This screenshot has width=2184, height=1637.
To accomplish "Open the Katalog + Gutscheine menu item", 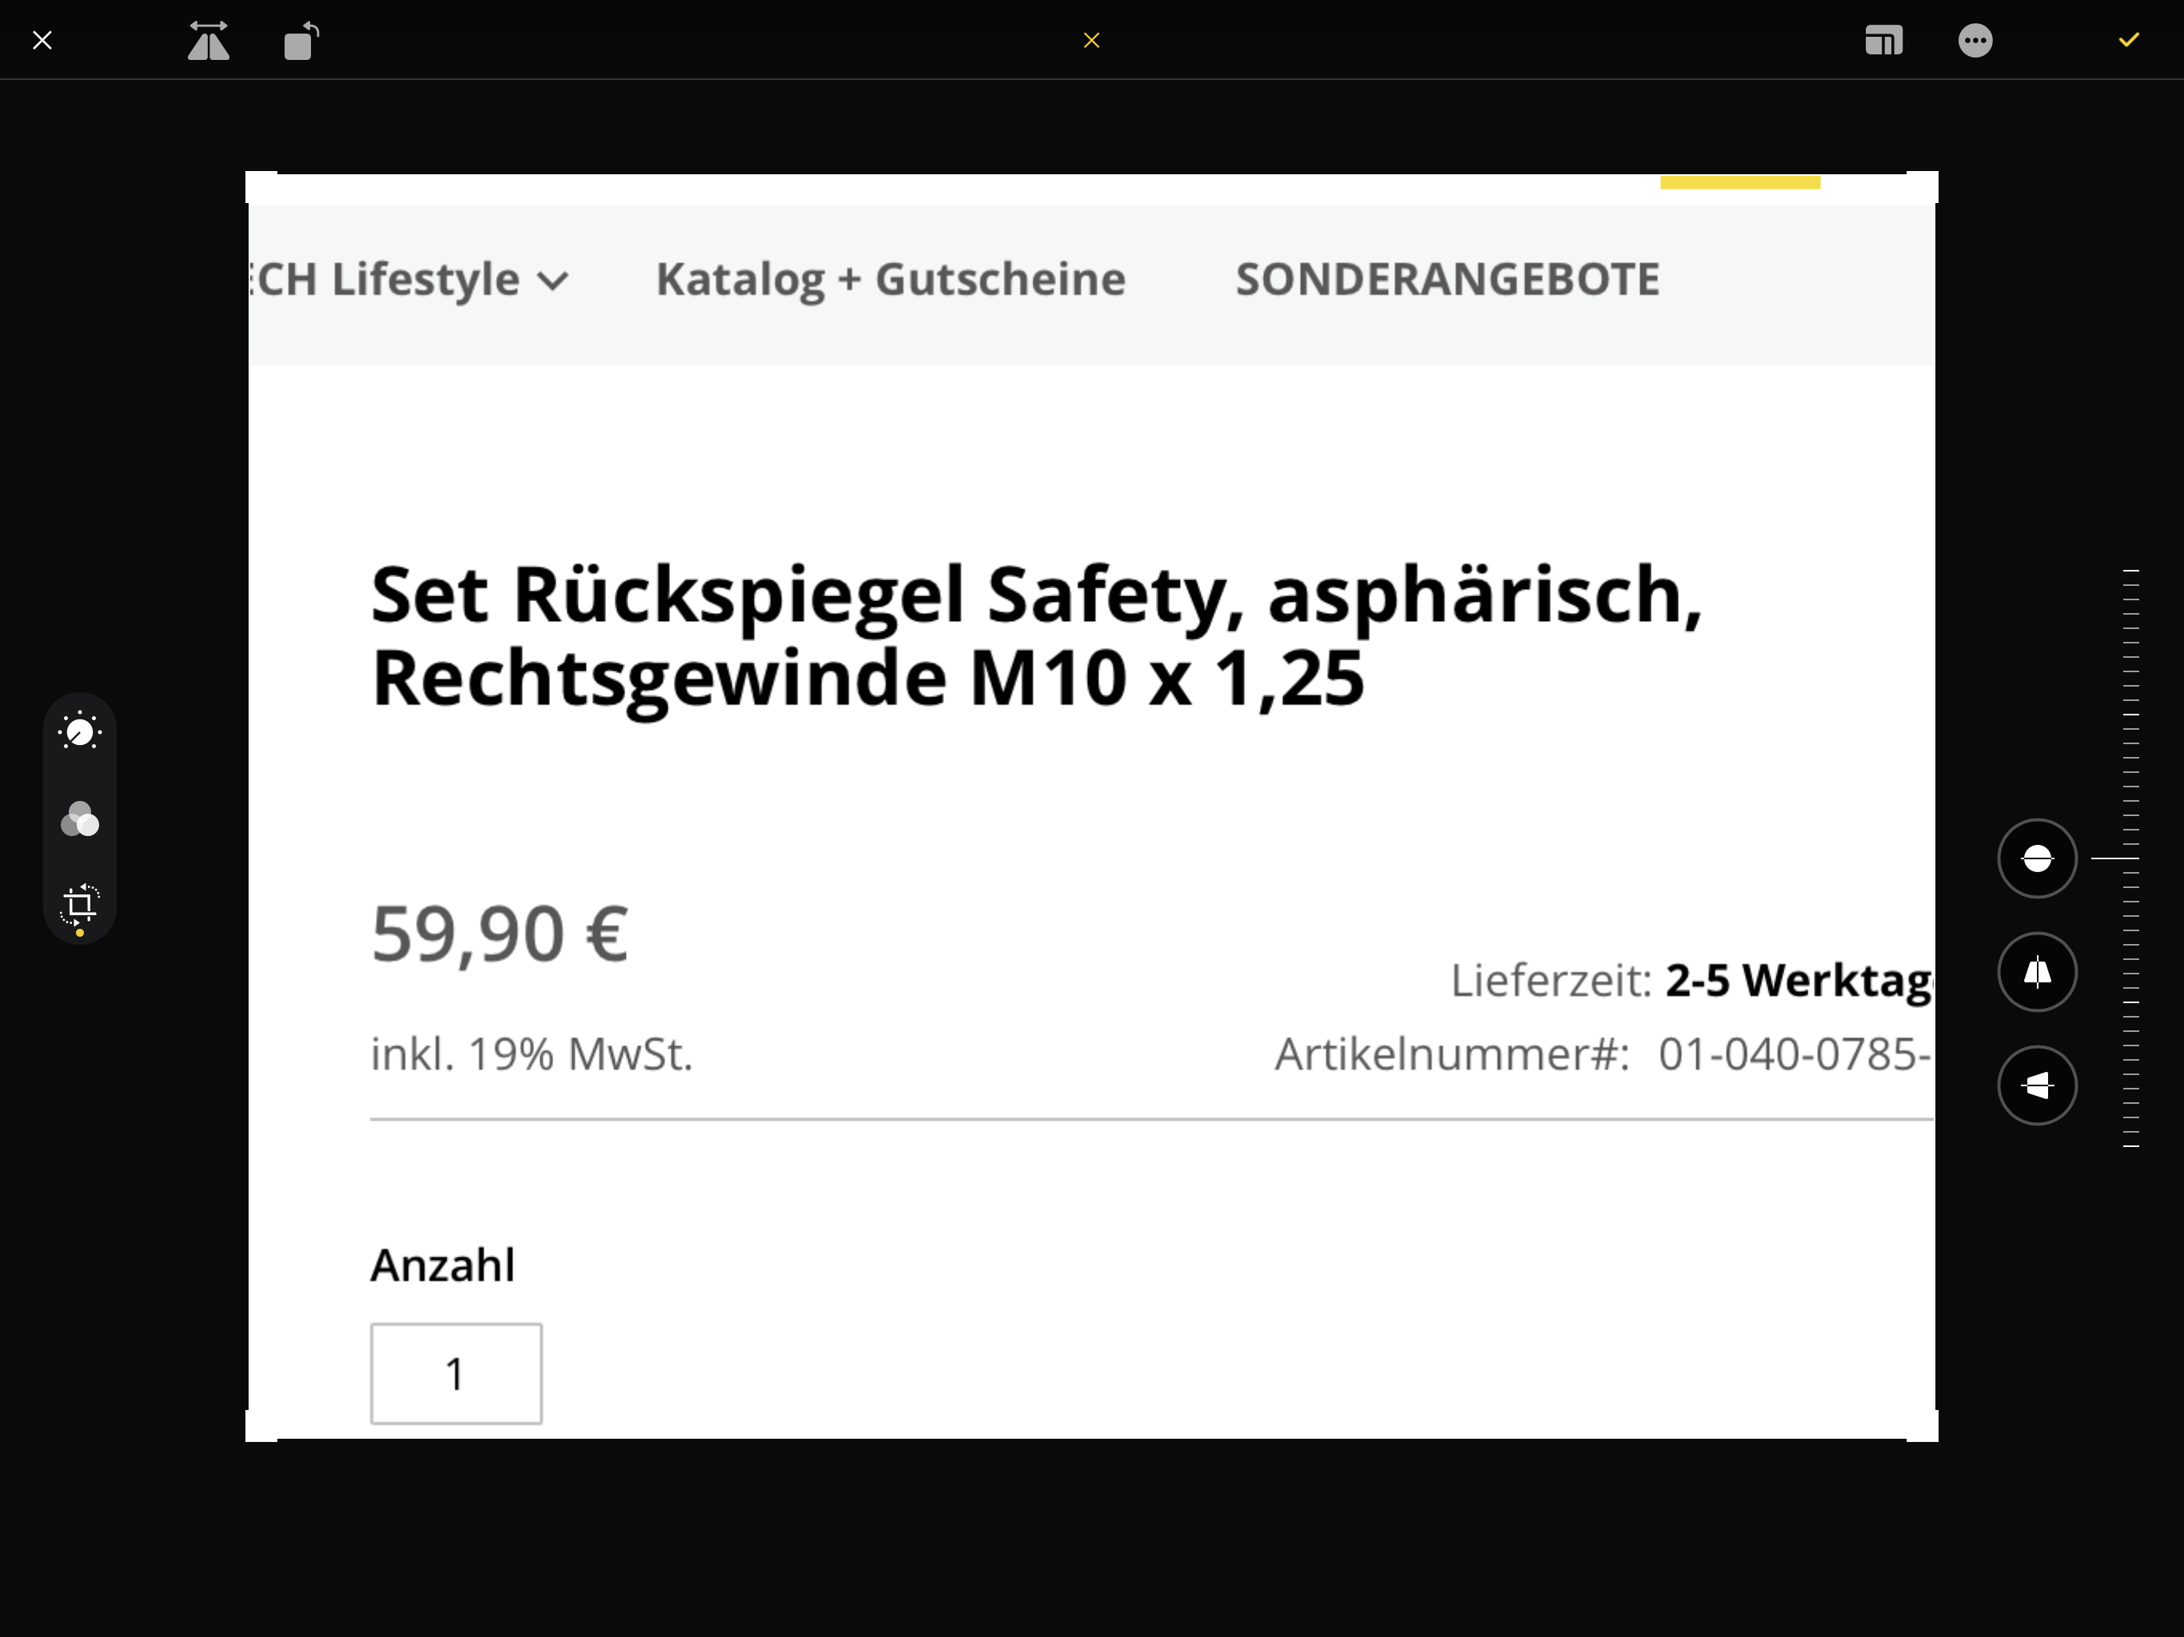I will pos(891,280).
